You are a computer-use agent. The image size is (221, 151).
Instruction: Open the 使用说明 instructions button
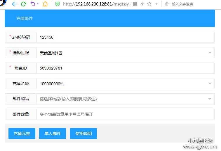tap(83, 134)
